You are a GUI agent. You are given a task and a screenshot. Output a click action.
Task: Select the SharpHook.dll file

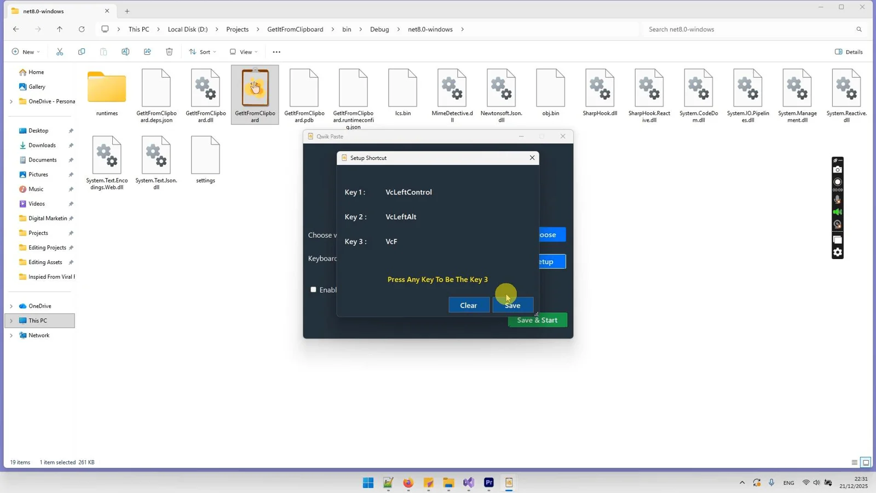[600, 93]
